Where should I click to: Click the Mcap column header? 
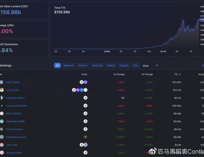pos(201,74)
